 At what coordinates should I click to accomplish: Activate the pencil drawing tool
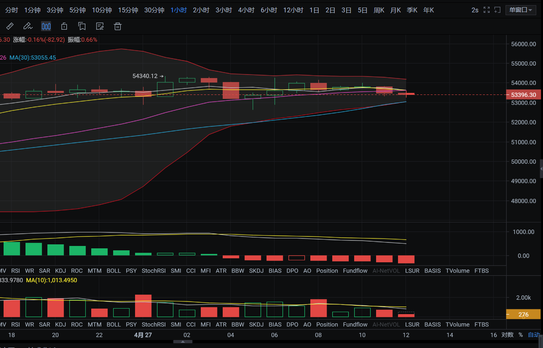(x=27, y=27)
